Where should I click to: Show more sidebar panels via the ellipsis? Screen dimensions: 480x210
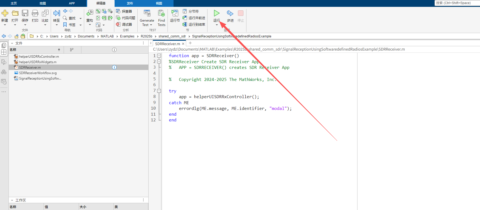(x=4, y=92)
